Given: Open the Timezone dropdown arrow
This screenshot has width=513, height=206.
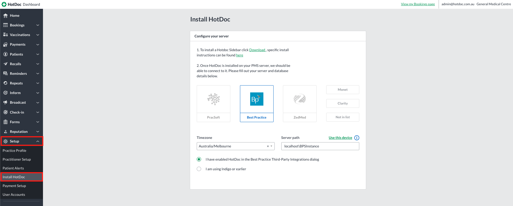Looking at the screenshot, I should [x=271, y=146].
